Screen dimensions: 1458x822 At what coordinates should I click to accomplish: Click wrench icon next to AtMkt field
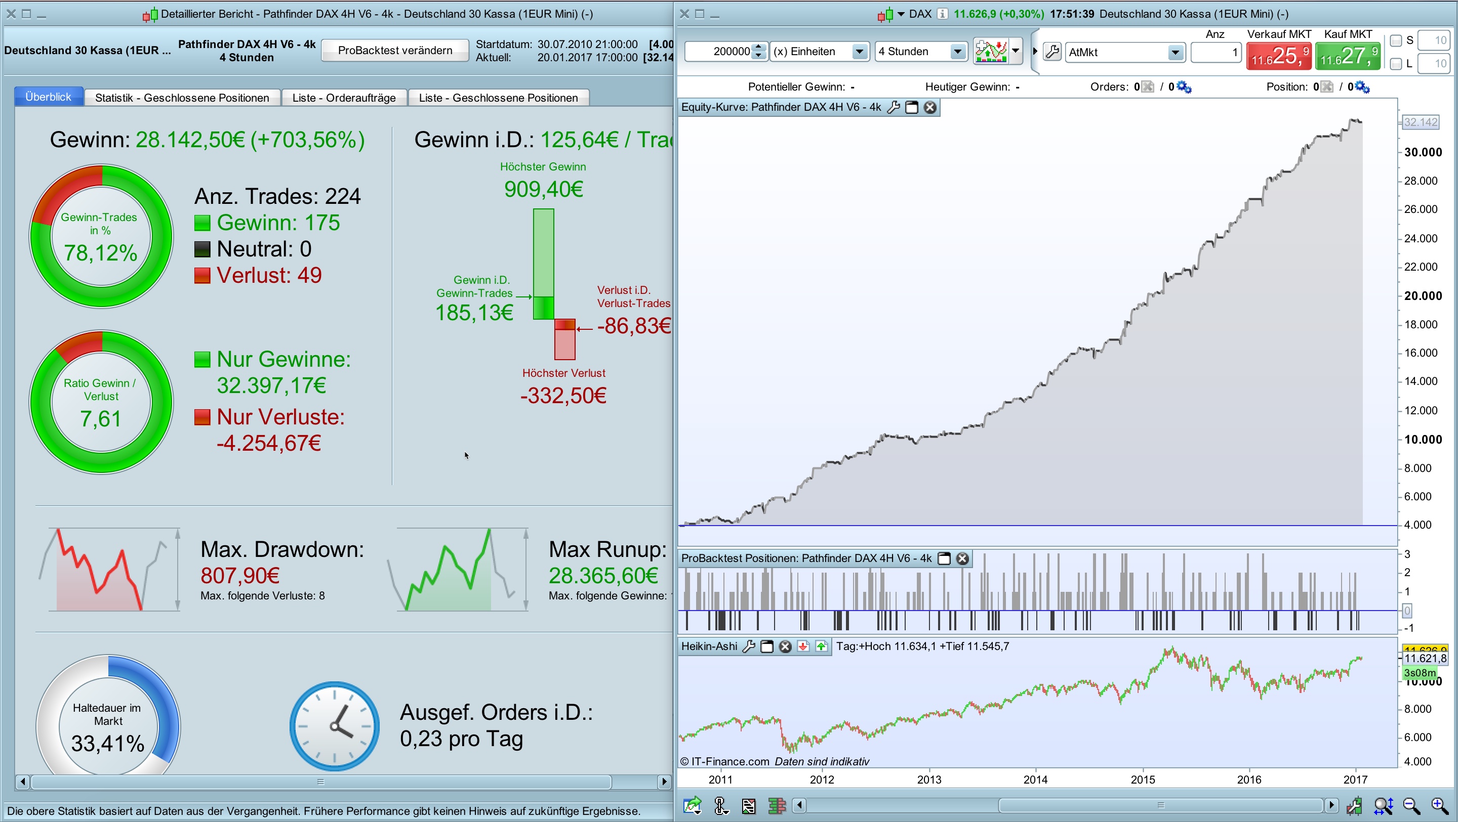click(1052, 52)
